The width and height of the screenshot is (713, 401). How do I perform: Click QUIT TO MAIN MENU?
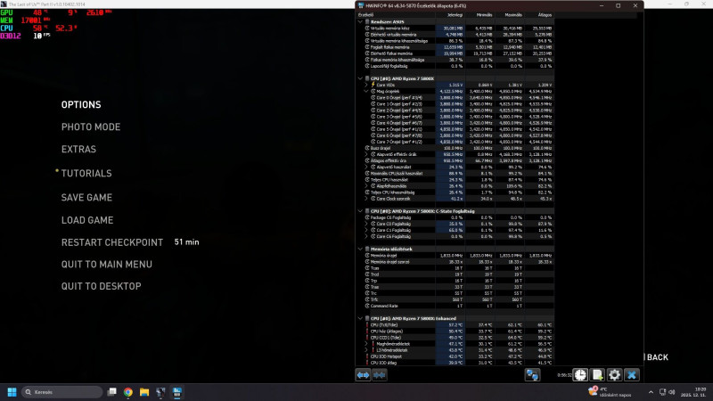pyautogui.click(x=107, y=264)
